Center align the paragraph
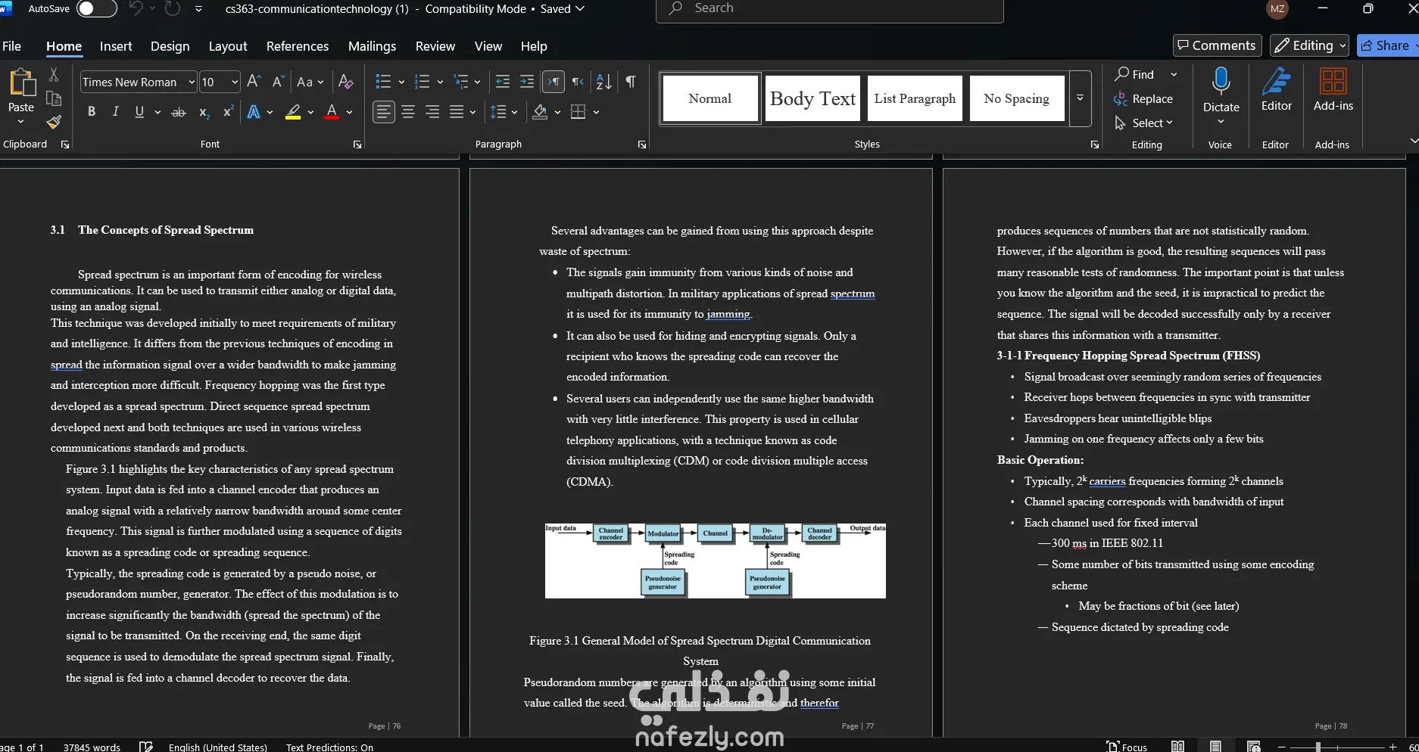 [x=408, y=112]
